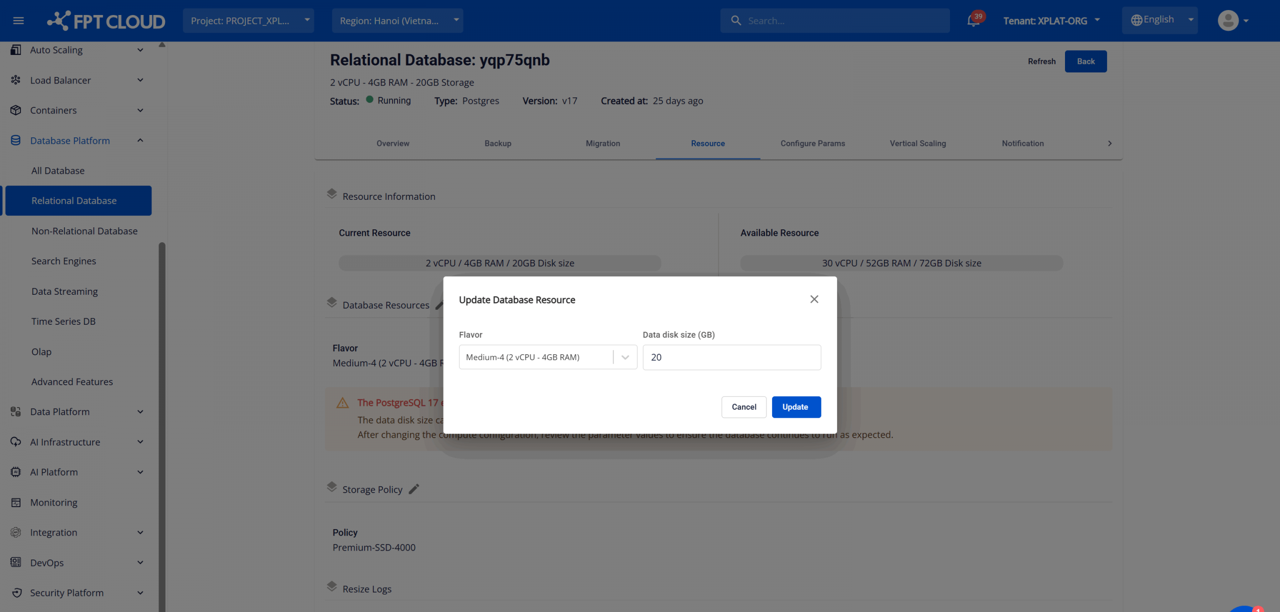Image resolution: width=1280 pixels, height=612 pixels.
Task: Open the Region Hanoi dropdown
Action: coord(397,20)
